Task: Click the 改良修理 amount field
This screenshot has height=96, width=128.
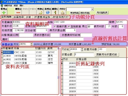Action: click(x=42, y=30)
